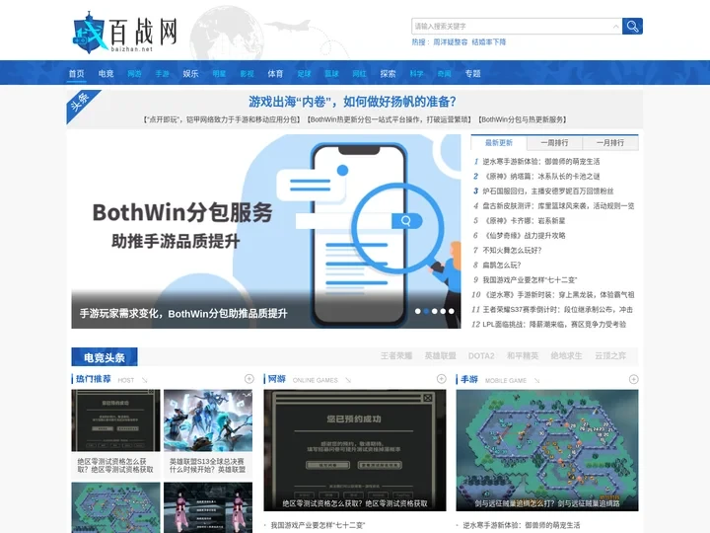710x533 pixels.
Task: Open the 足球 navigation item
Action: (304, 73)
